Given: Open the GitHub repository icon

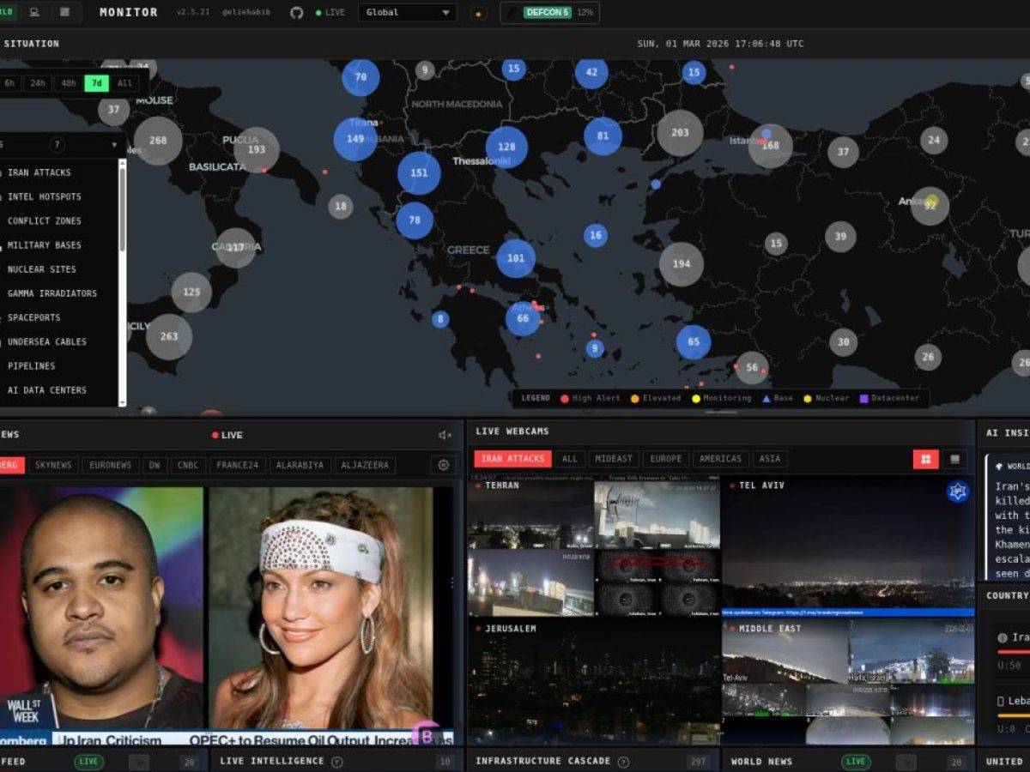Looking at the screenshot, I should tap(297, 13).
